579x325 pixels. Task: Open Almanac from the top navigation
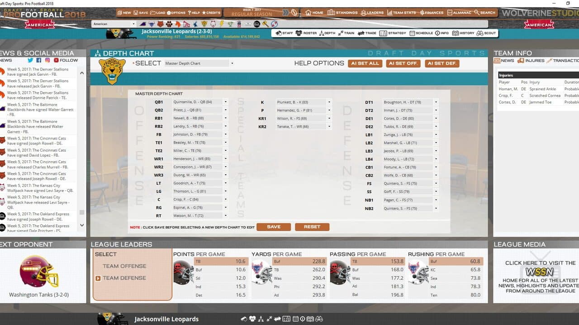click(x=459, y=13)
